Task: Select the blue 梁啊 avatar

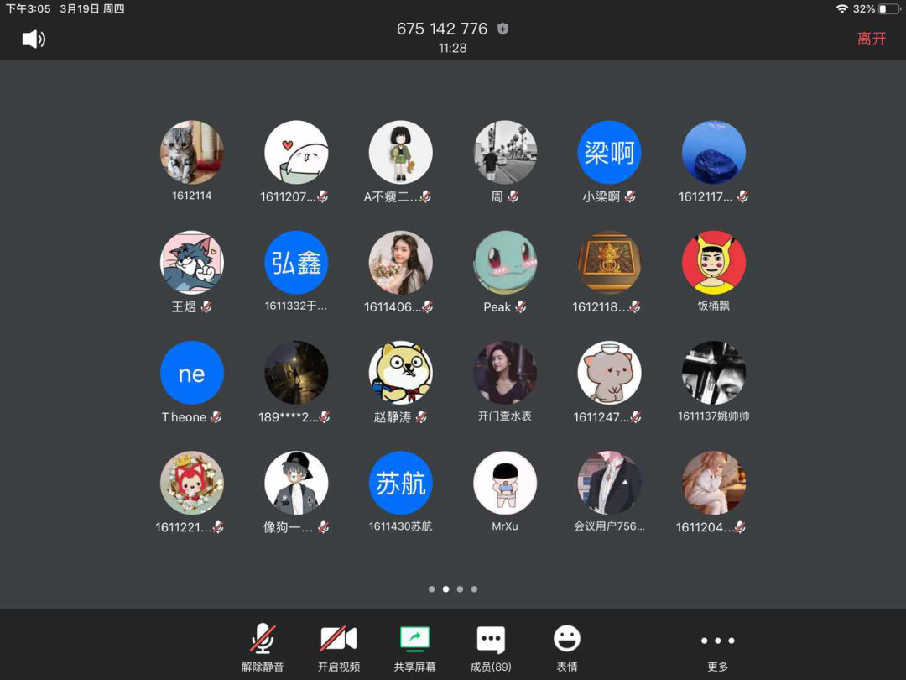Action: point(609,153)
